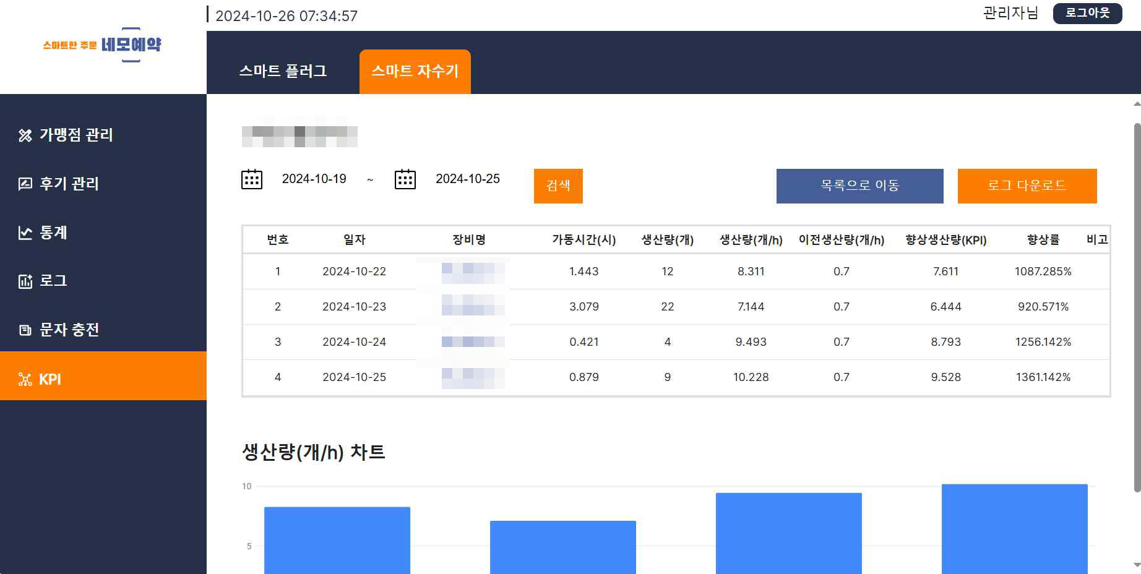
Task: Click 1087.285% improvement rate cell
Action: 1043,272
